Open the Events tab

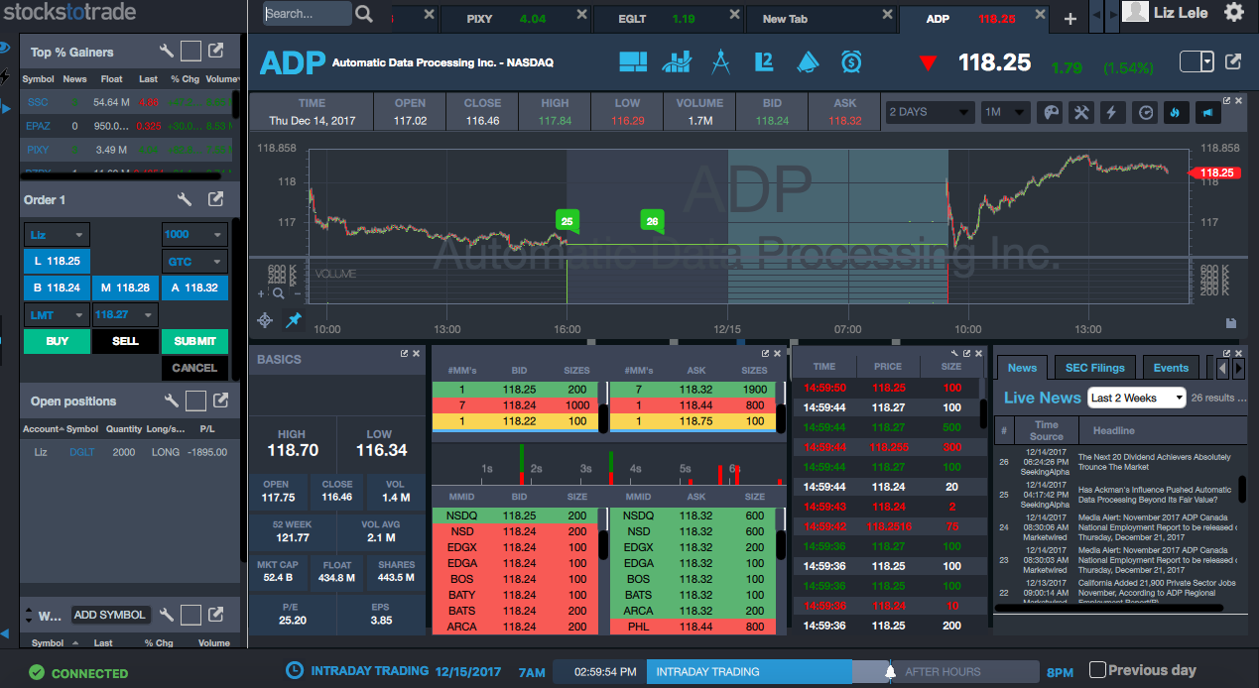(1171, 368)
